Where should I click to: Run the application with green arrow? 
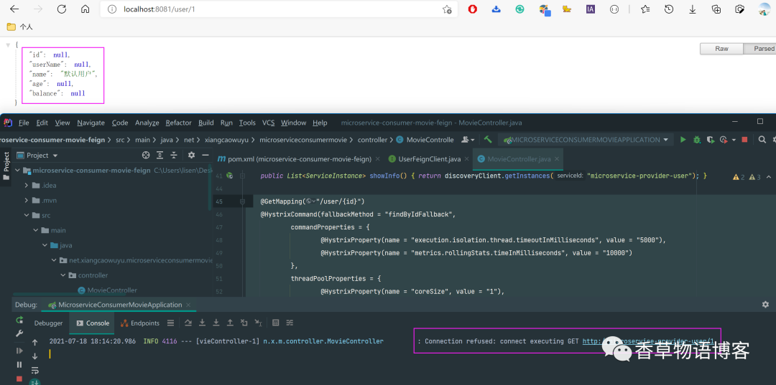point(683,140)
